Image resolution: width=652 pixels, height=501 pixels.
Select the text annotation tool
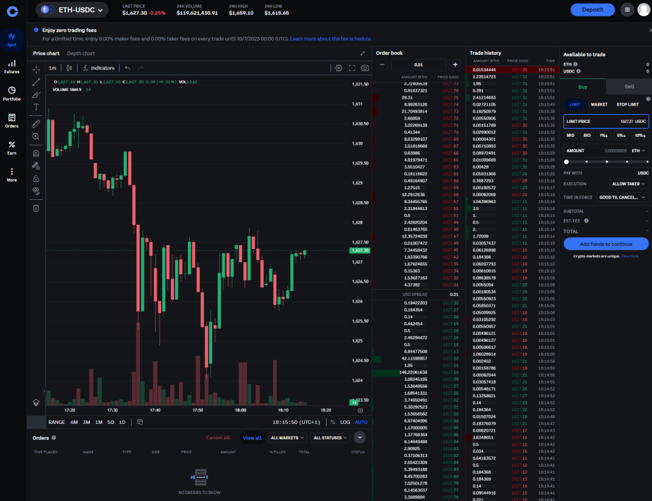point(36,107)
